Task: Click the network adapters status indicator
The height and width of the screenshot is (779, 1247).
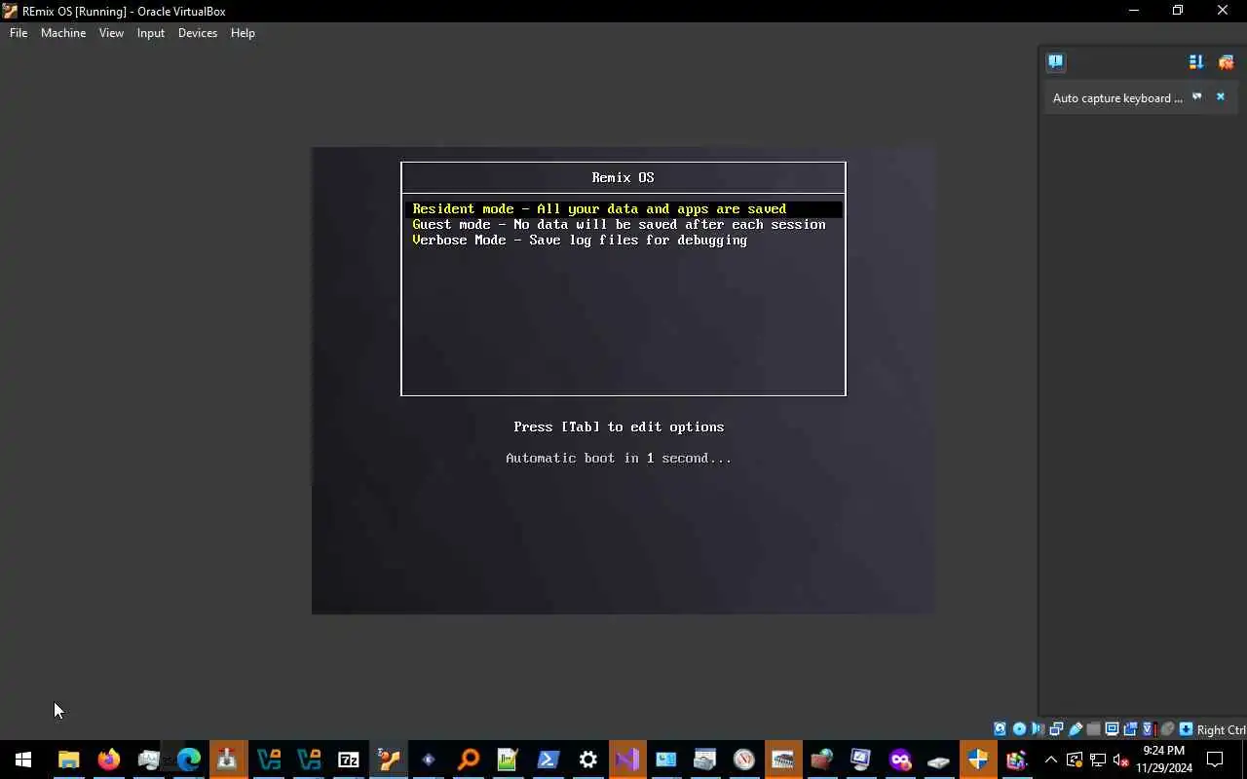Action: [1056, 729]
